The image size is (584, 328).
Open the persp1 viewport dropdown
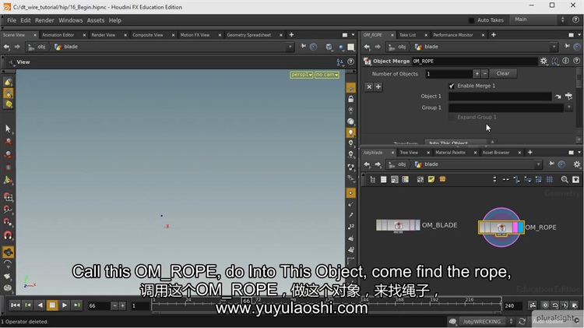click(301, 75)
